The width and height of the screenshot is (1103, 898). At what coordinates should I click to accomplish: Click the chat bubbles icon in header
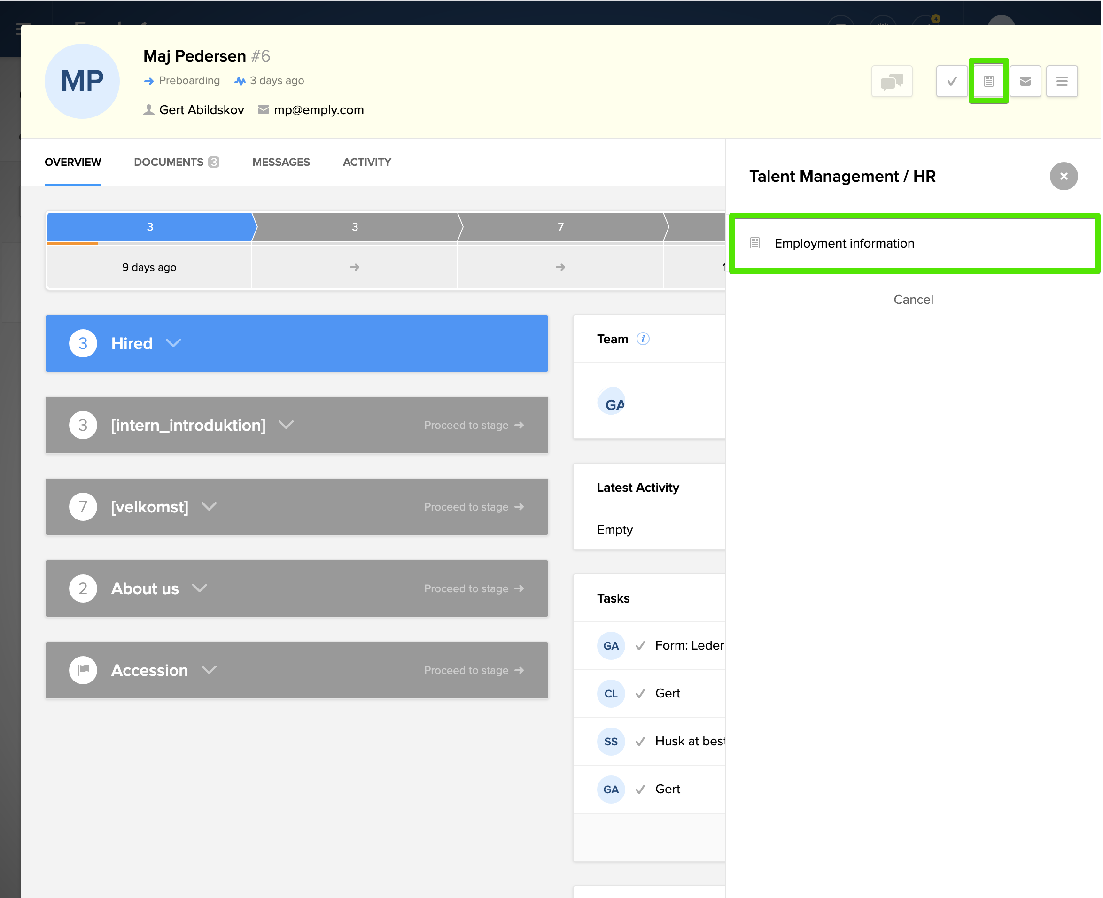[892, 81]
